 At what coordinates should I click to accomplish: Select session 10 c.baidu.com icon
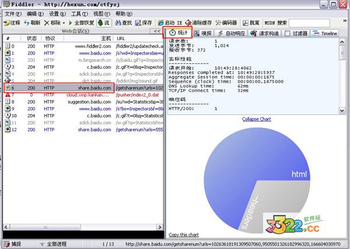coord(8,116)
